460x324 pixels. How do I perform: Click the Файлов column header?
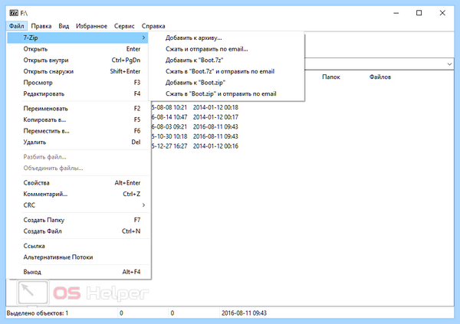click(x=380, y=77)
